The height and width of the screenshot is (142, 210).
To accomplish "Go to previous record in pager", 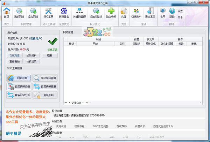I will 69,103.
